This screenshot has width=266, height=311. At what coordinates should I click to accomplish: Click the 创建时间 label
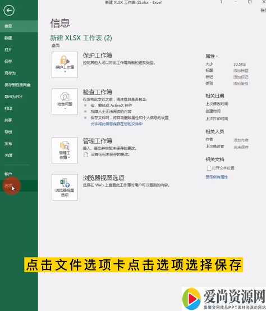click(x=213, y=111)
